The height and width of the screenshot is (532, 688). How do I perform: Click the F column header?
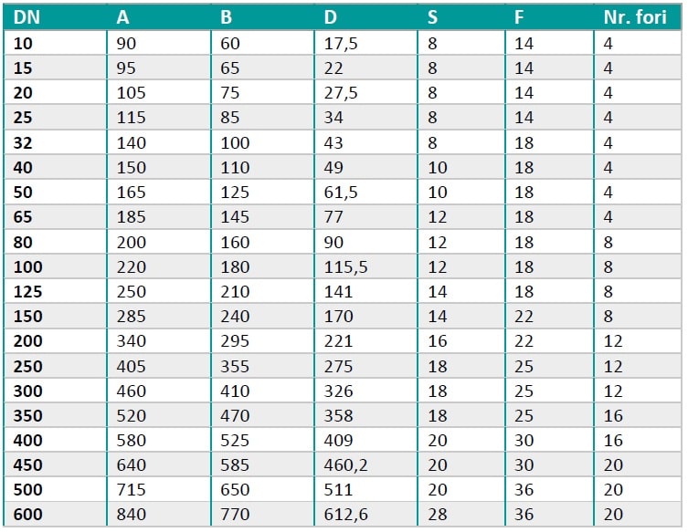point(519,17)
